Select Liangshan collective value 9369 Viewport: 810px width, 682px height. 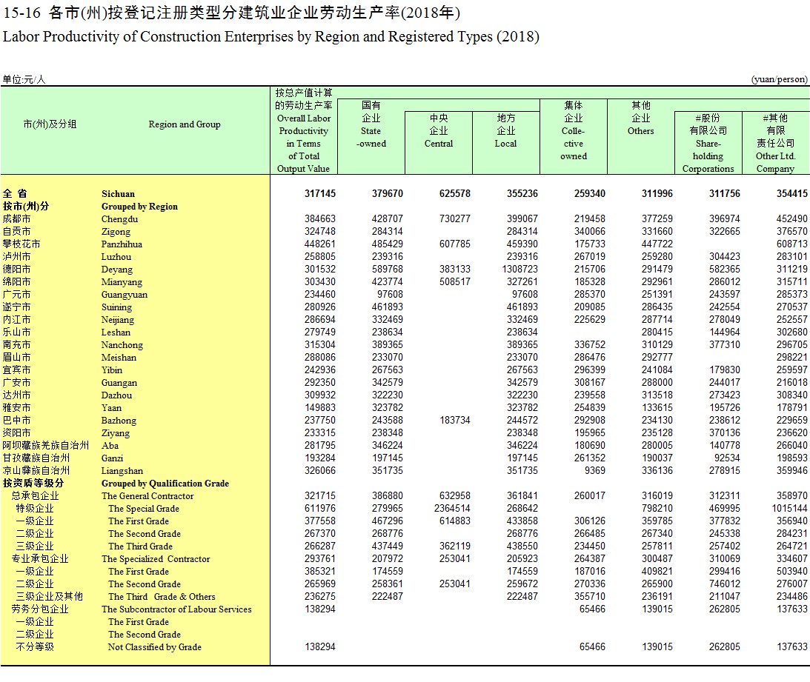coord(594,471)
